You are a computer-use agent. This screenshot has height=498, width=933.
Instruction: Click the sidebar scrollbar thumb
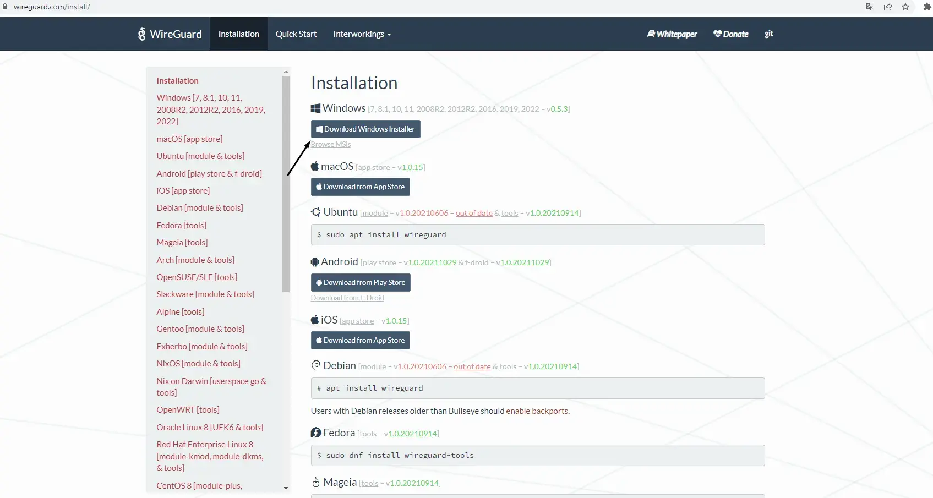pyautogui.click(x=286, y=184)
